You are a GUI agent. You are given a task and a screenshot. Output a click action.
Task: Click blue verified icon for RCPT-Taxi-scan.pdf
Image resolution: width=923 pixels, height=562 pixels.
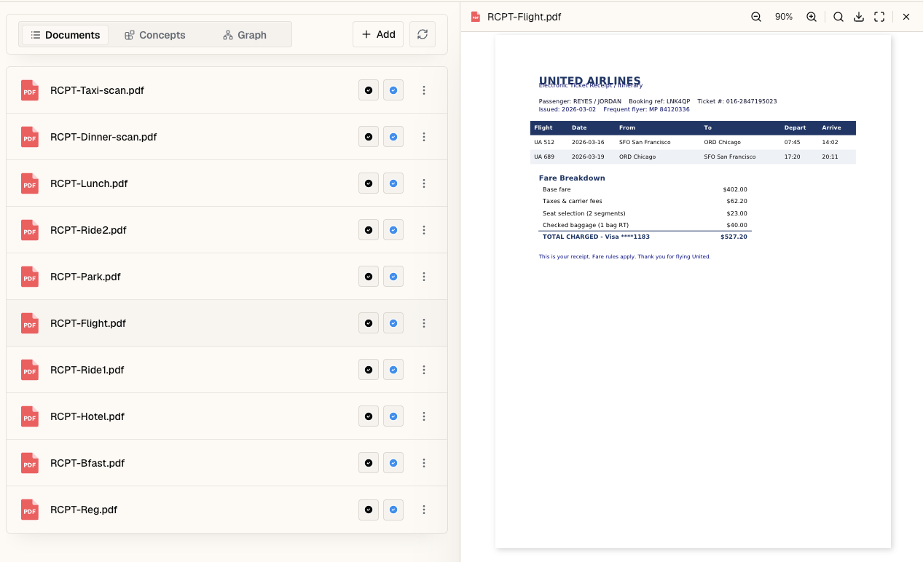393,90
